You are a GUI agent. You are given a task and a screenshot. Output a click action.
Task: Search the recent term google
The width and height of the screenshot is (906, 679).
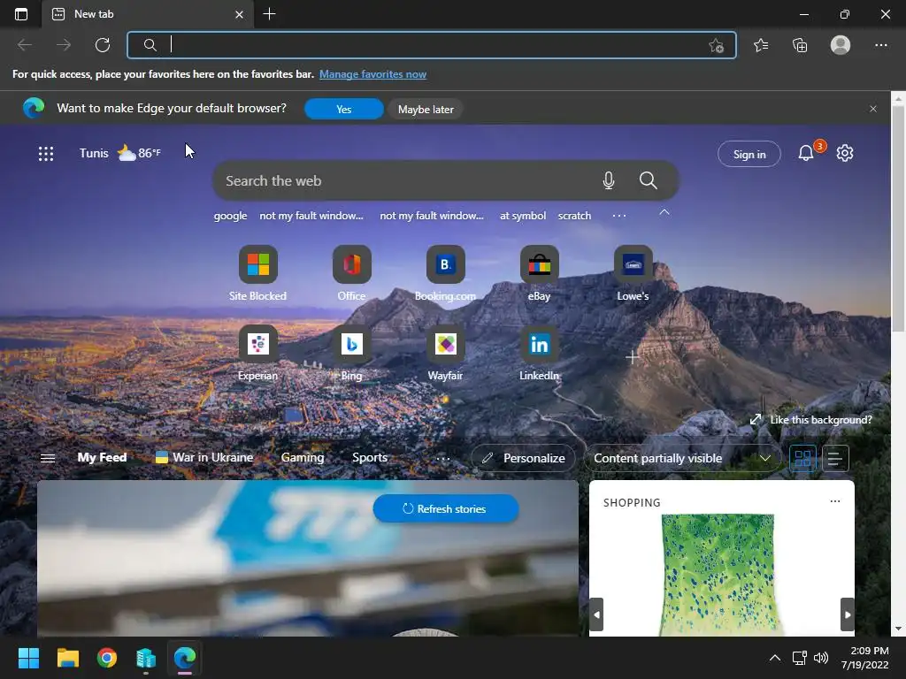coord(230,216)
